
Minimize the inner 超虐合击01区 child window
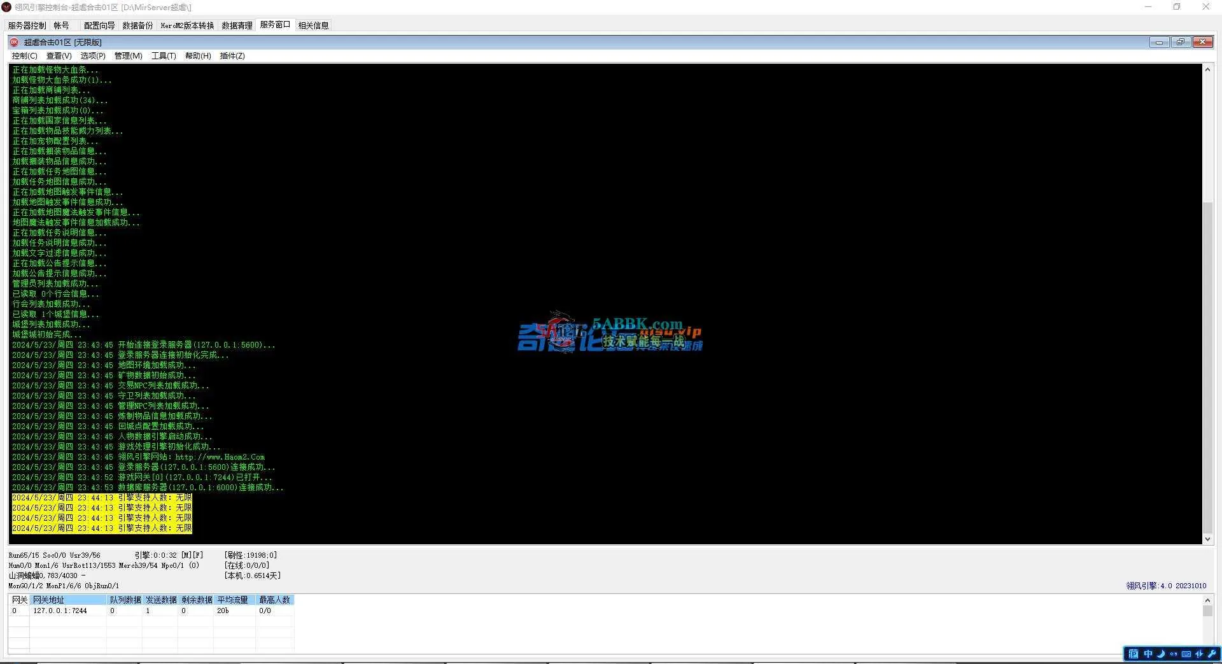1159,42
